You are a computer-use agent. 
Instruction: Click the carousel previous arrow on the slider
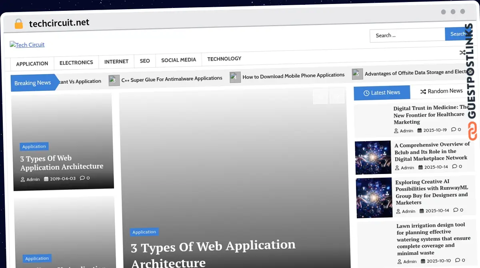coord(320,96)
